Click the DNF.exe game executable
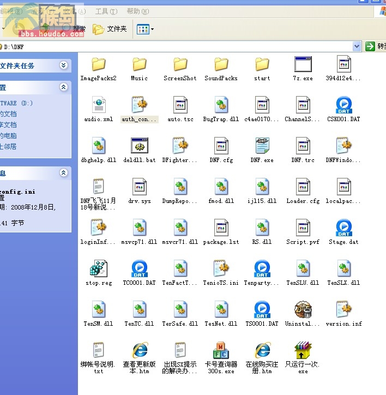The width and height of the screenshot is (386, 395). (x=262, y=146)
